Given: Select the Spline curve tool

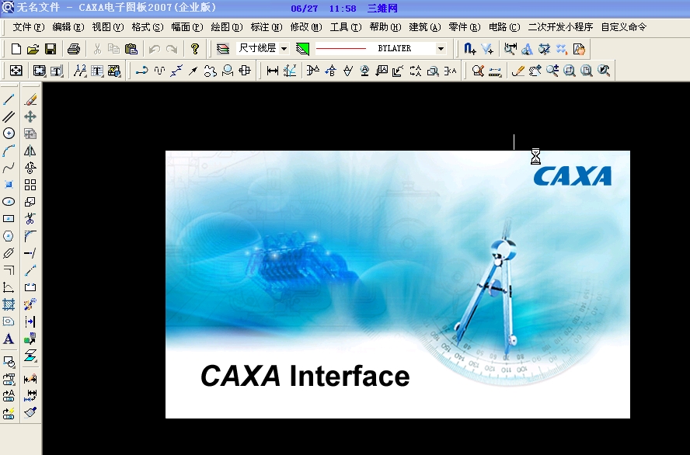Looking at the screenshot, I should (x=9, y=168).
